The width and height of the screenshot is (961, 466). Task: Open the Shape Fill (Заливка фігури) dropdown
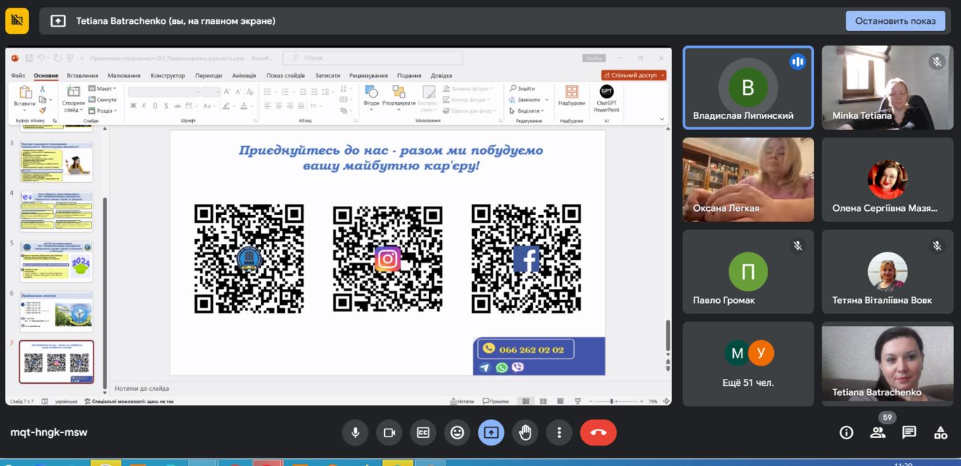467,89
